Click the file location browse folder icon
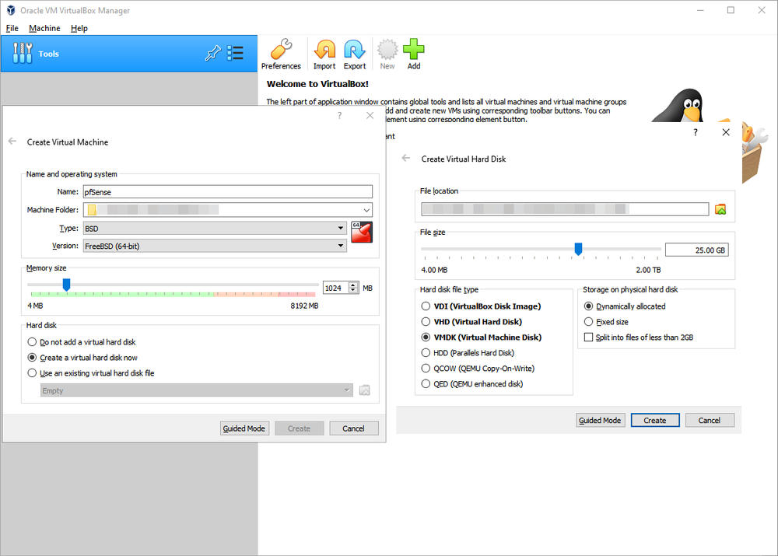The width and height of the screenshot is (778, 556). [x=720, y=209]
